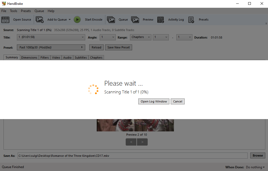This screenshot has width=268, height=171.
Task: Click the source preview thumbnail
Action: click(135, 125)
